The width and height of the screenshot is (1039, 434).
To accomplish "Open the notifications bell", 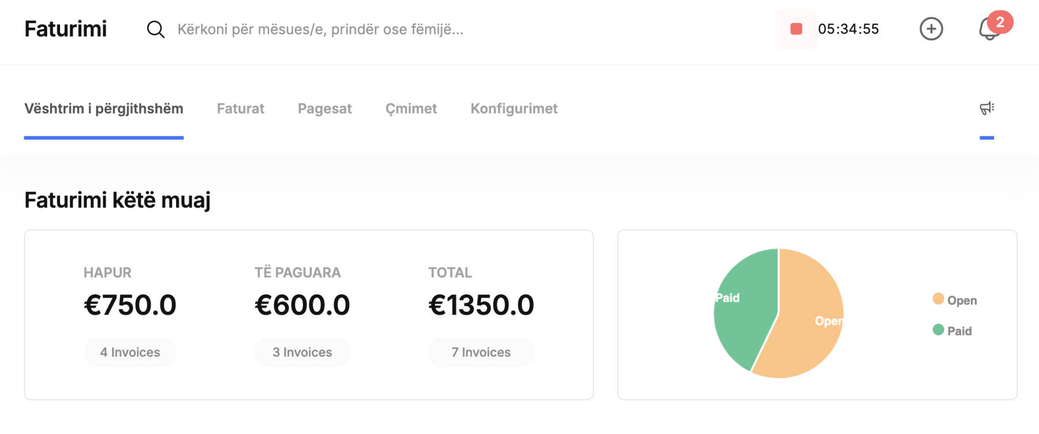I will (x=989, y=30).
